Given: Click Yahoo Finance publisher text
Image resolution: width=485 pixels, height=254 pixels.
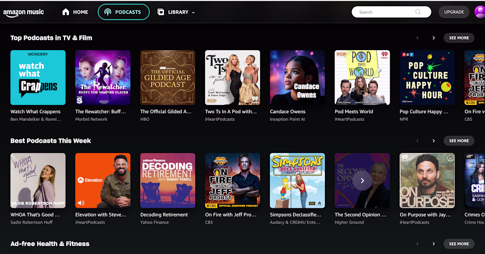Looking at the screenshot, I should [x=154, y=222].
